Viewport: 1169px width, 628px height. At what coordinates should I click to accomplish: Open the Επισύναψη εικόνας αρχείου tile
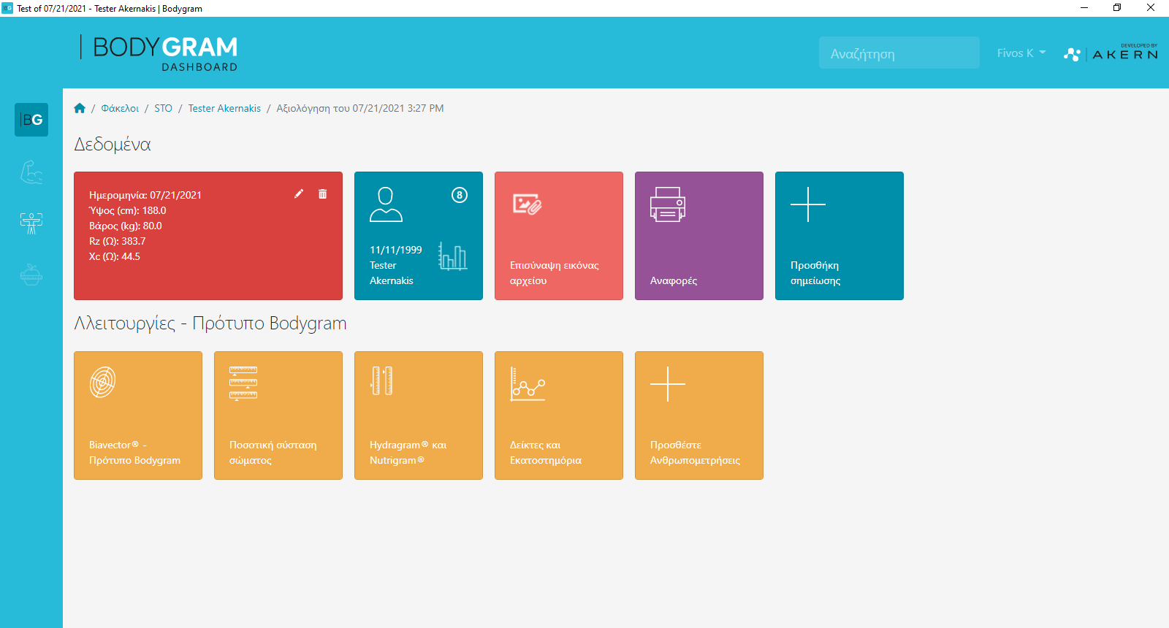(x=559, y=236)
